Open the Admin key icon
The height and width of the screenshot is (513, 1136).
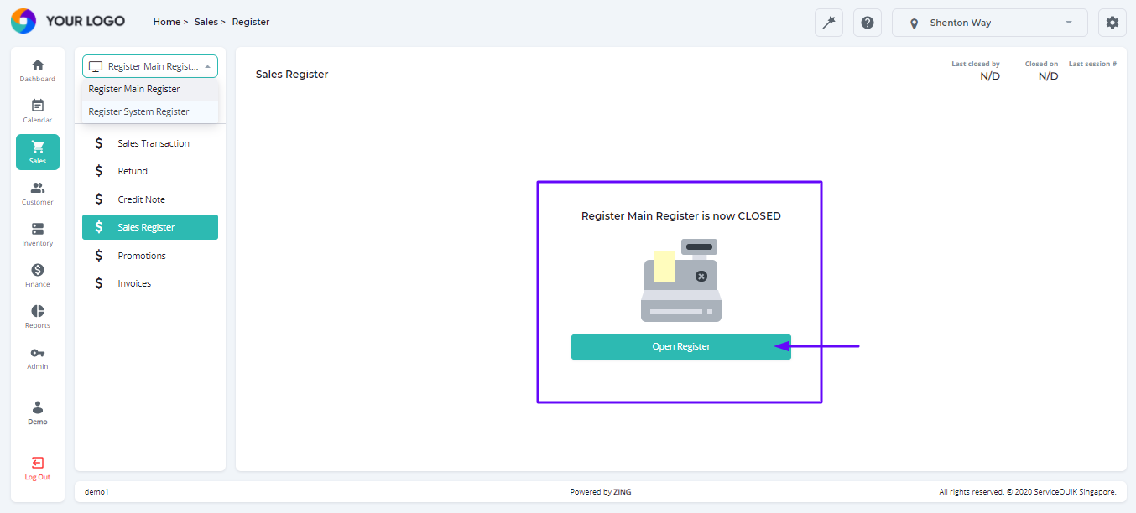[x=37, y=357]
